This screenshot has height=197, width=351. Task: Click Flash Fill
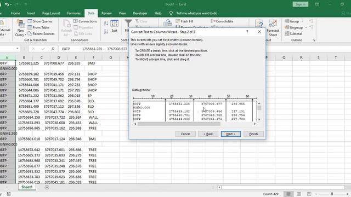[x=184, y=21]
